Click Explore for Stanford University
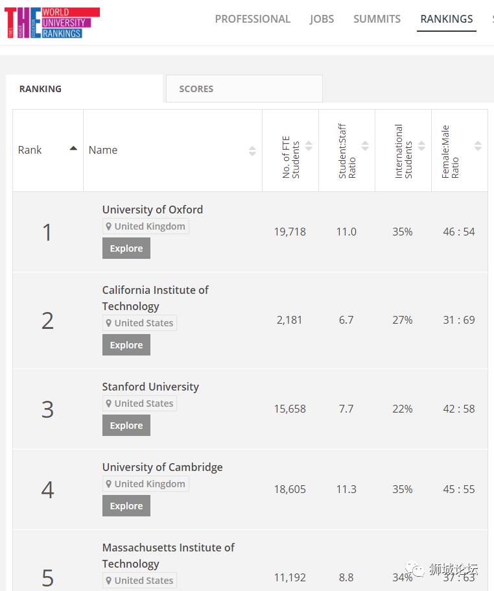 point(126,426)
